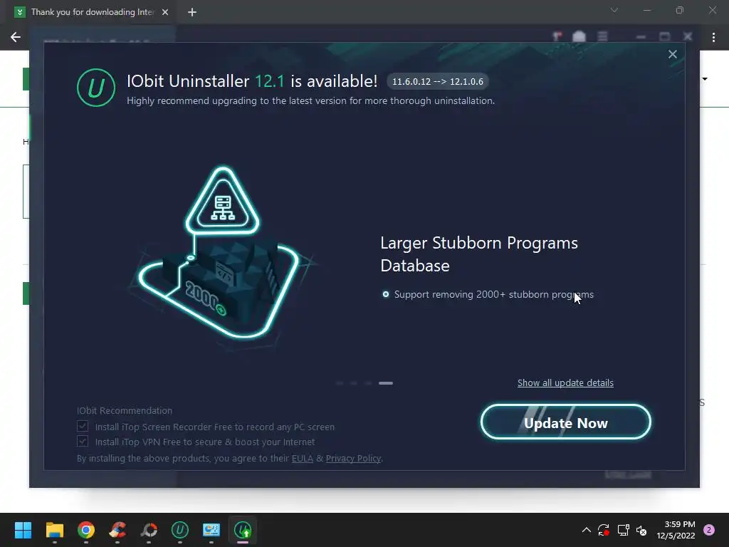Close the IObit update dialog with X
The height and width of the screenshot is (547, 729).
(672, 54)
